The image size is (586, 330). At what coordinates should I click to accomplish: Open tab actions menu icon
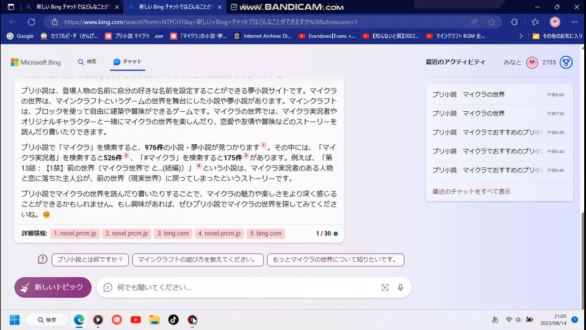click(x=11, y=7)
